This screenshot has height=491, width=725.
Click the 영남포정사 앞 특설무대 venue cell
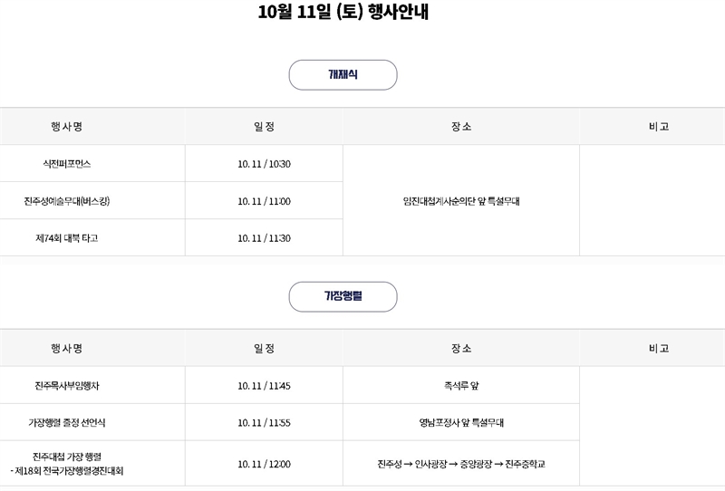tap(461, 423)
